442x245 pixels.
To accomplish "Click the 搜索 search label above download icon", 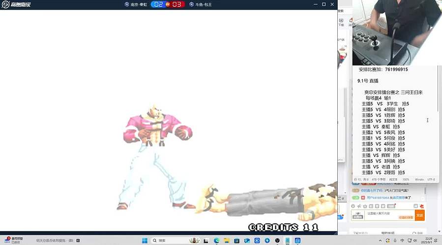I will click(x=341, y=11).
